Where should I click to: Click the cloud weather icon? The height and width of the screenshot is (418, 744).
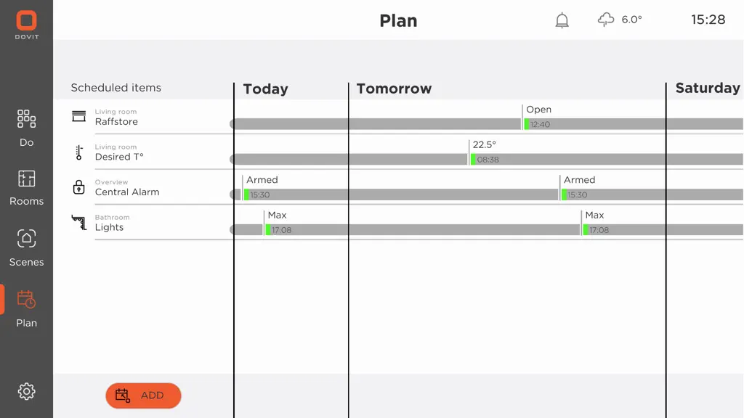pos(606,20)
